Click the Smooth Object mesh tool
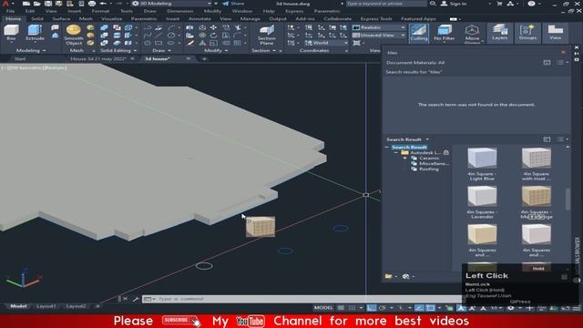Image resolution: width=583 pixels, height=328 pixels. click(74, 35)
